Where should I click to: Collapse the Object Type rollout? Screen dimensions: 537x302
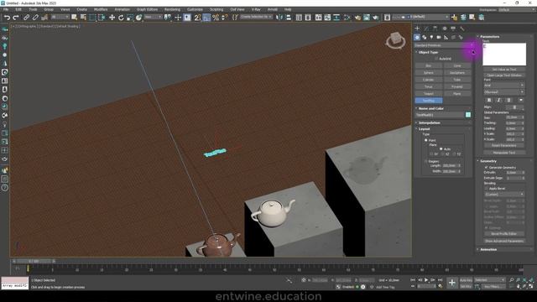pos(428,52)
